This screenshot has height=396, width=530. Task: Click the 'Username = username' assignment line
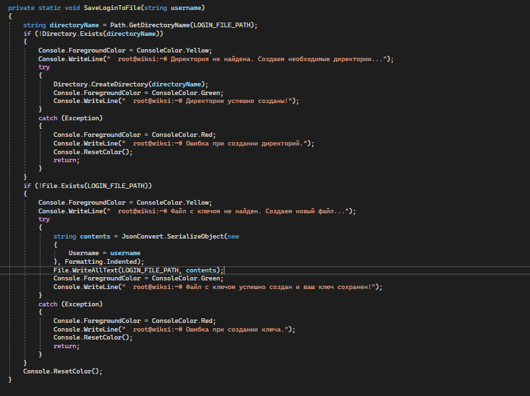tap(104, 253)
